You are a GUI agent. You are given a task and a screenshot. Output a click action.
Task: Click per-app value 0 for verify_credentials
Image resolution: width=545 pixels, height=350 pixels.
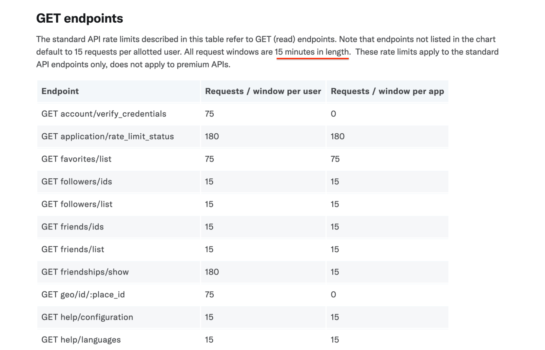[x=333, y=114]
